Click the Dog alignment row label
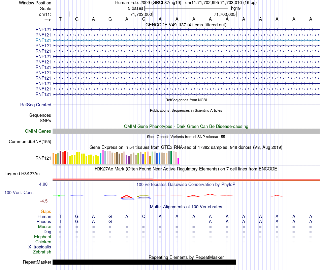Screen dimensions: 320x270 47,232
